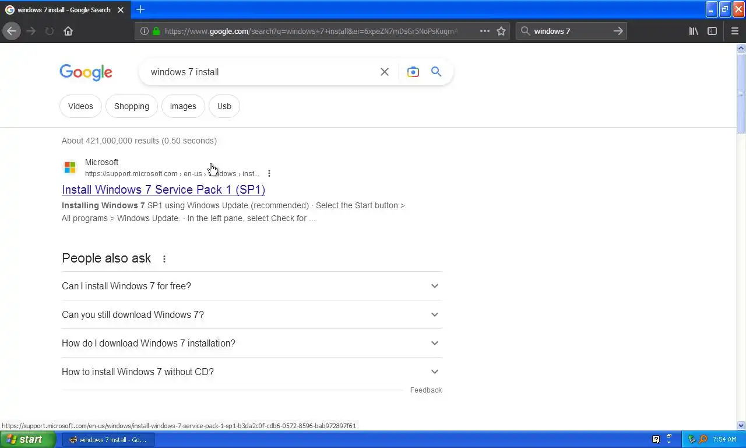Click the magnifier icon in browser search box

pyautogui.click(x=525, y=31)
